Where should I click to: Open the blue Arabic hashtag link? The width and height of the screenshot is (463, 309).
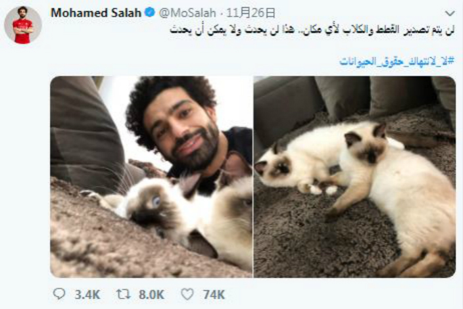point(397,61)
